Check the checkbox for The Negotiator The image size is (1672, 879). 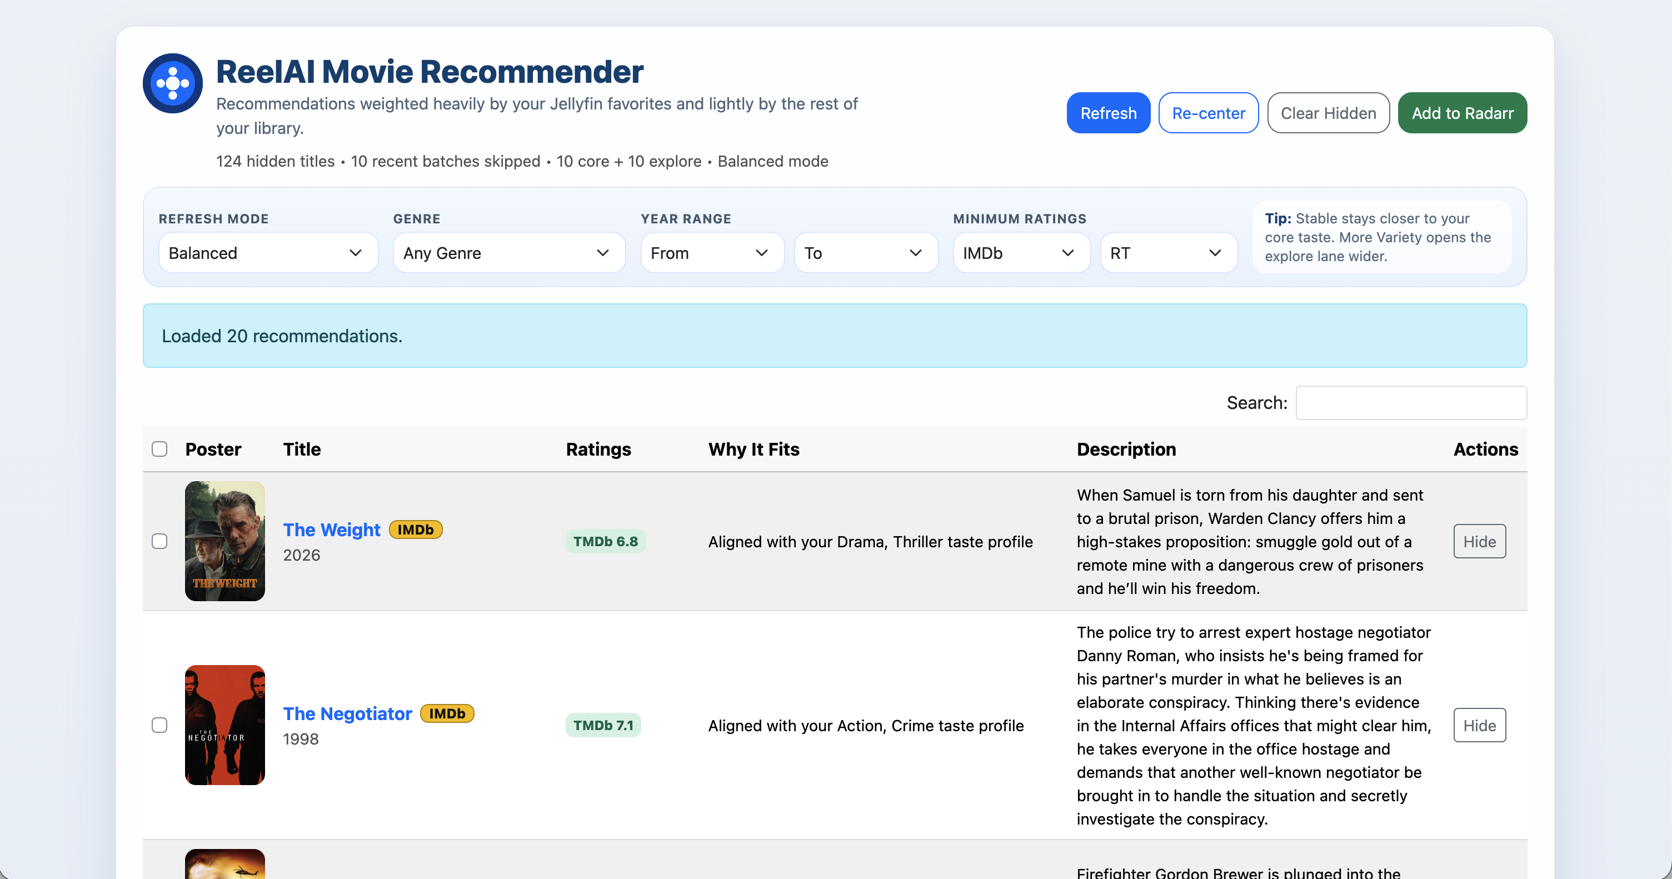[x=159, y=725]
